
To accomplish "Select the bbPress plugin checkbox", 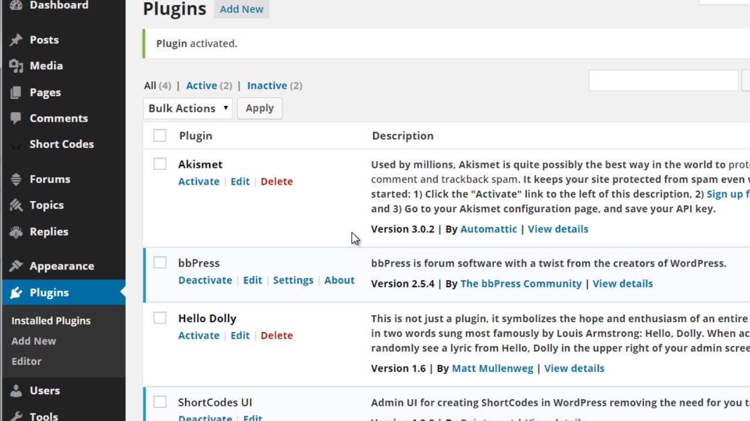I will (x=159, y=263).
